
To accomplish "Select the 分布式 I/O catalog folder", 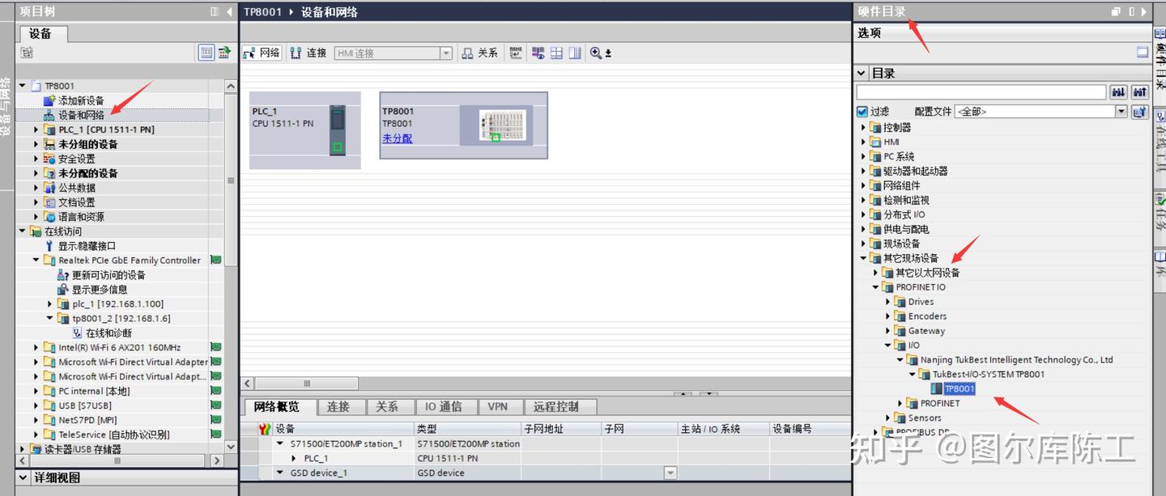I will coord(904,214).
